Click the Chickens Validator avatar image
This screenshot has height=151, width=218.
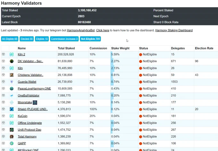(12, 75)
